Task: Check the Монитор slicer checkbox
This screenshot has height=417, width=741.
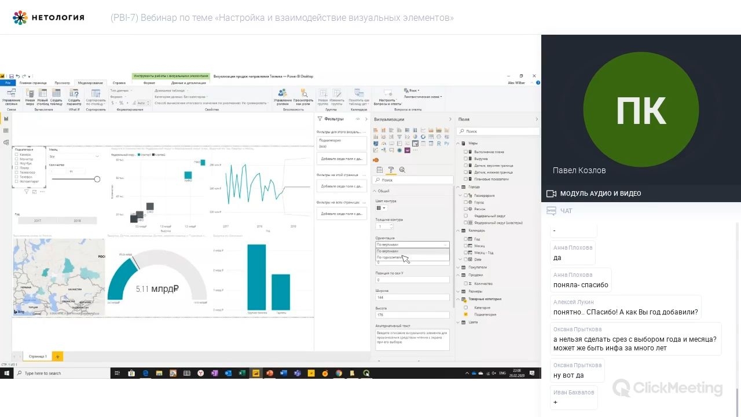Action: pyautogui.click(x=17, y=159)
